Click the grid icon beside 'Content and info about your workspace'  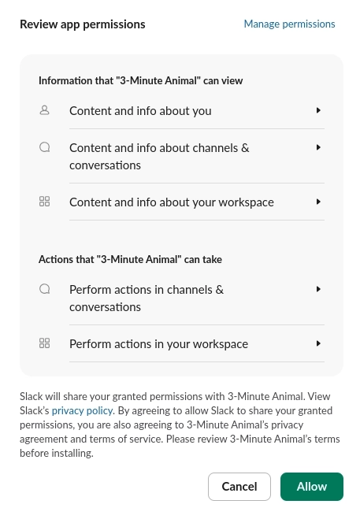(44, 202)
